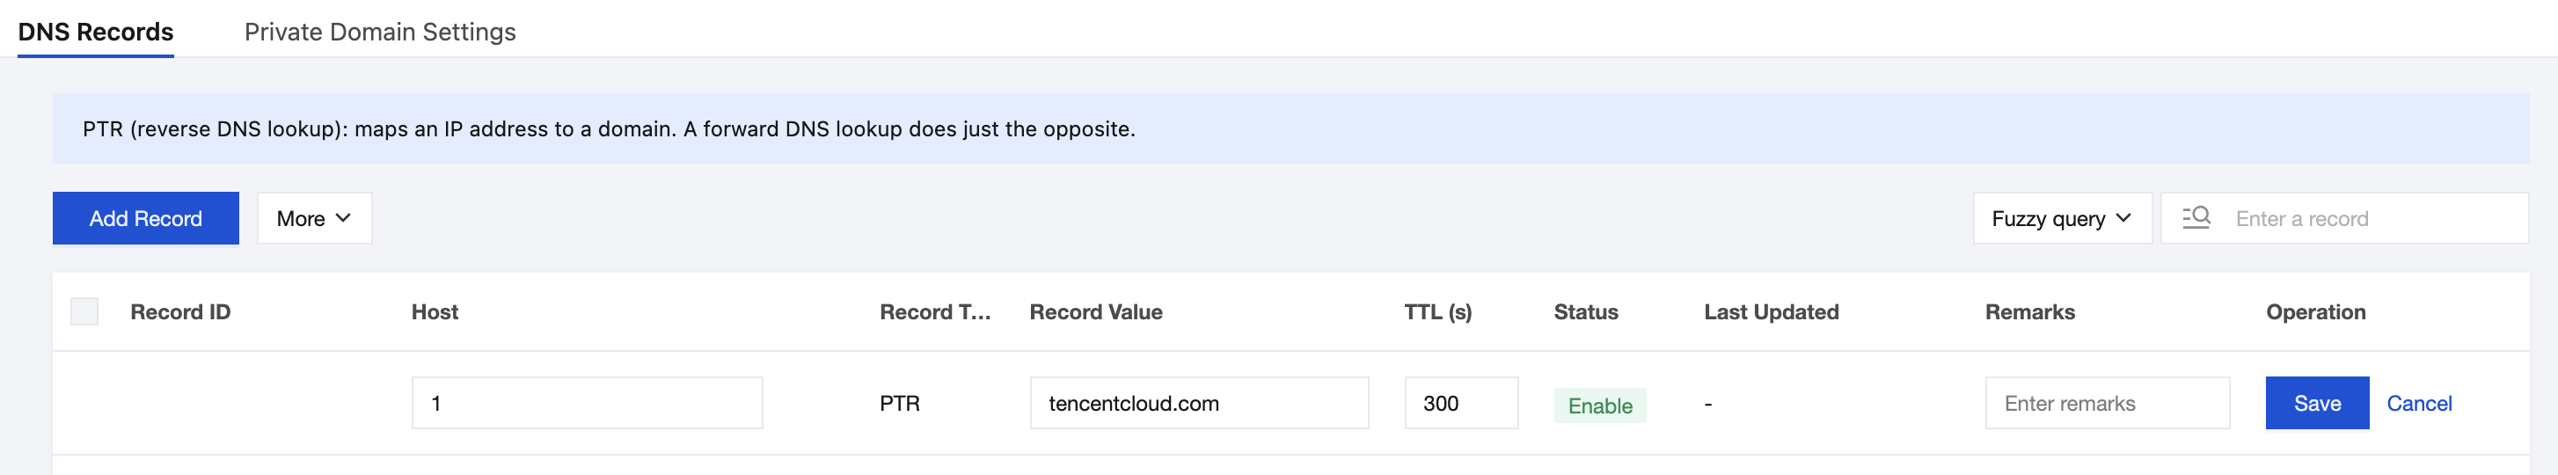The height and width of the screenshot is (475, 2558).
Task: Click the Host input field containing 1
Action: 586,404
